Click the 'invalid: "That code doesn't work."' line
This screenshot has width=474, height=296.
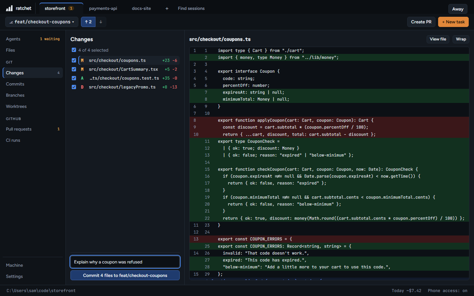point(329,253)
